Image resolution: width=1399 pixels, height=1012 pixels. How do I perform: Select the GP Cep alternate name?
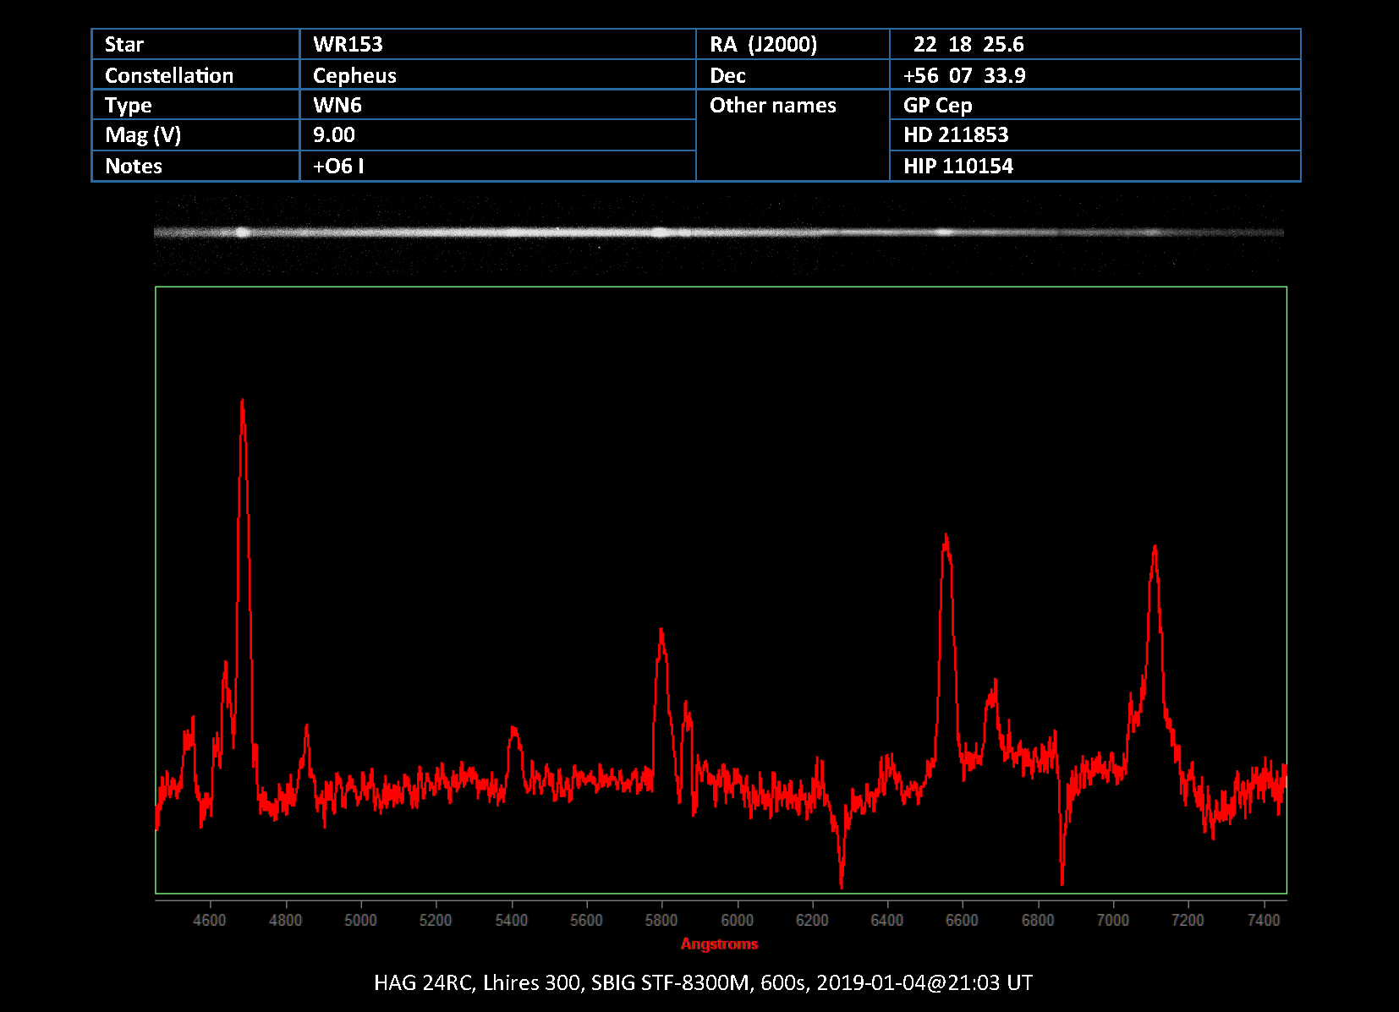[937, 105]
